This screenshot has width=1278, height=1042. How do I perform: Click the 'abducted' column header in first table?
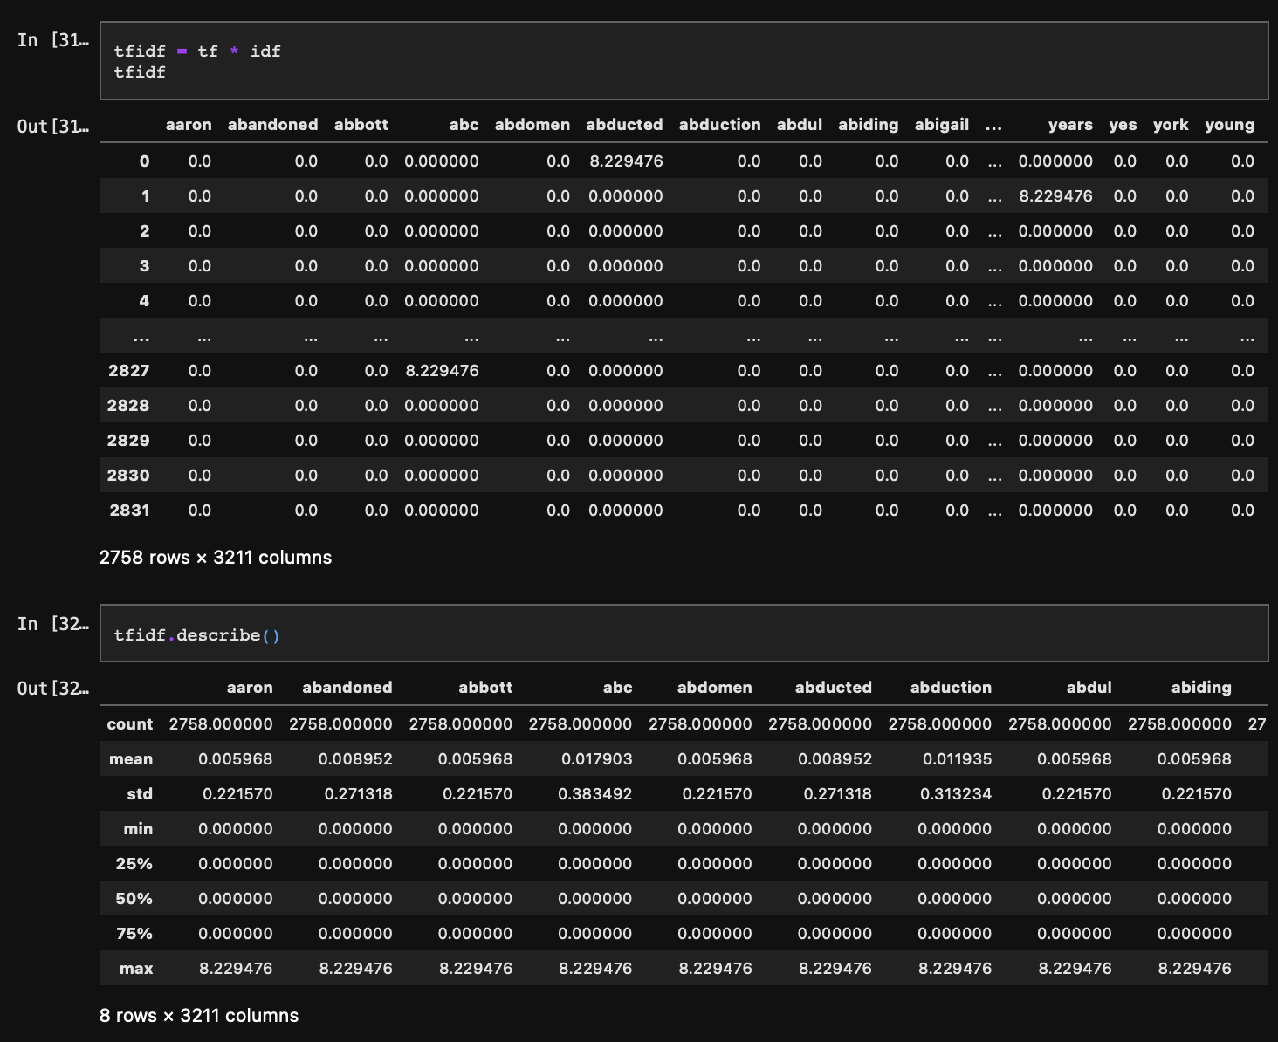tap(624, 125)
